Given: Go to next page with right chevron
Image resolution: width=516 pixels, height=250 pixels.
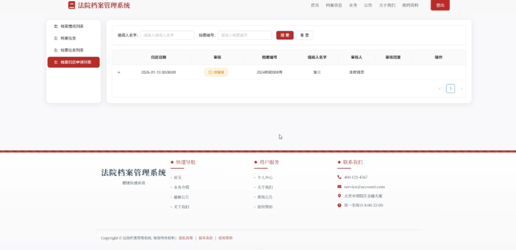Looking at the screenshot, I should tap(461, 89).
